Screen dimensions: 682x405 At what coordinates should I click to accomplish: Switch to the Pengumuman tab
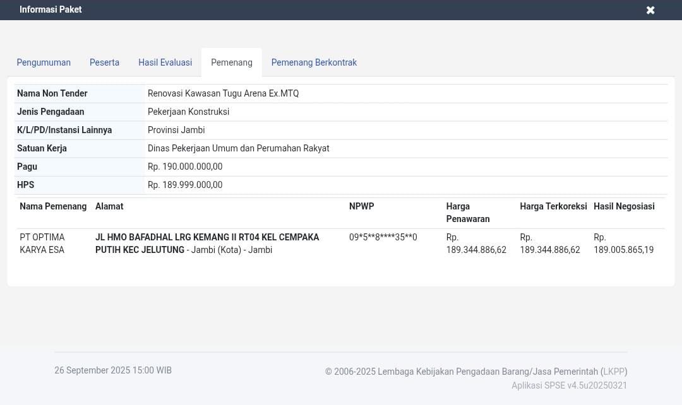coord(44,62)
